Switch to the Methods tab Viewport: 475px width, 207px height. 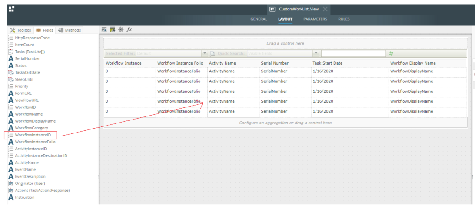70,30
